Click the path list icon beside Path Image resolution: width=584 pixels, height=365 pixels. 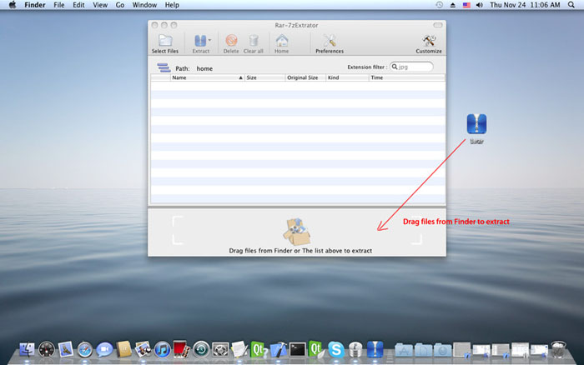click(x=163, y=68)
